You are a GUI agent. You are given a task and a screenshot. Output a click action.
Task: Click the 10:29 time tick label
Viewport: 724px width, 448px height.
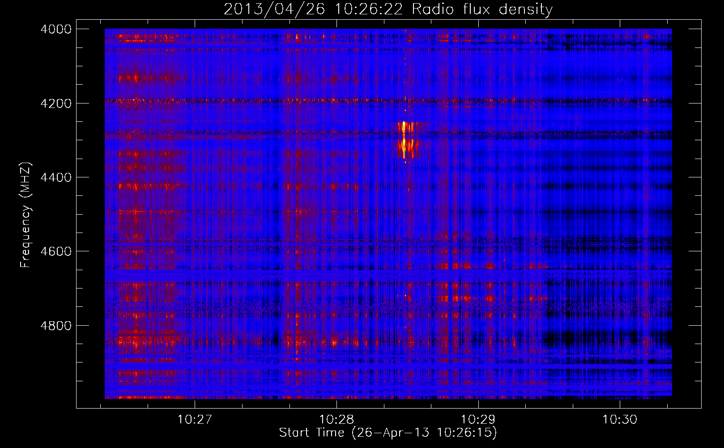pyautogui.click(x=478, y=420)
